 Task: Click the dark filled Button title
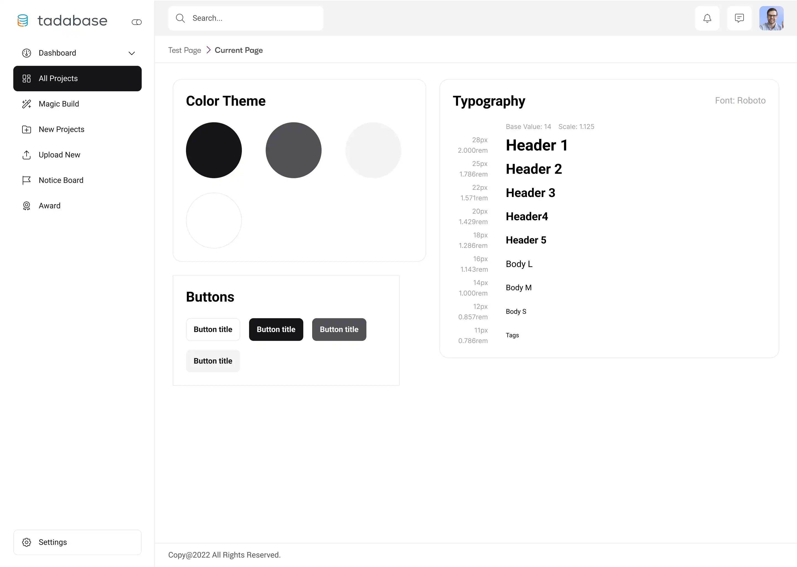(276, 329)
